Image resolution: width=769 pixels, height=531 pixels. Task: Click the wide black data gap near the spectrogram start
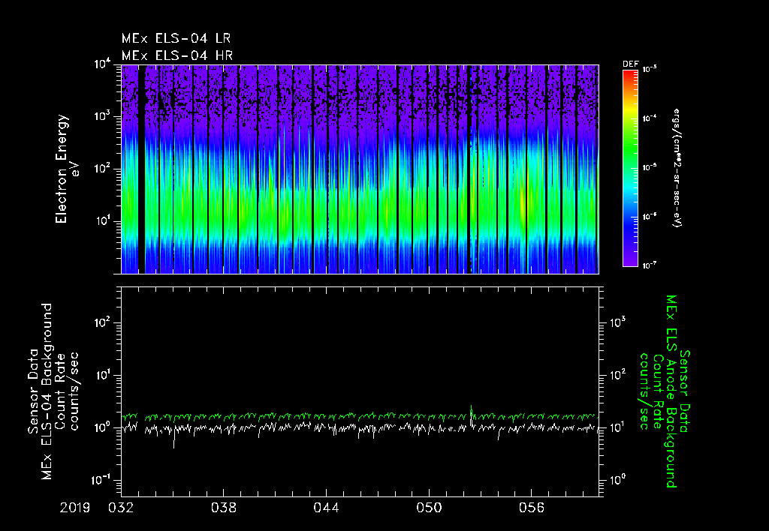click(141, 169)
